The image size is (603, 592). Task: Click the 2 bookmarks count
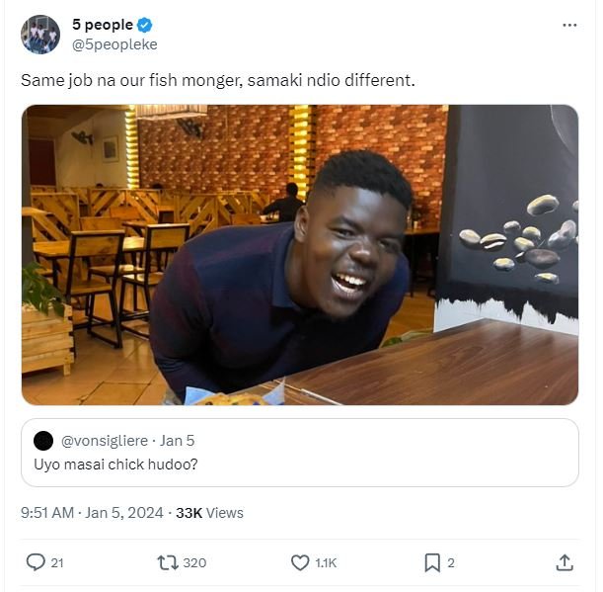tap(451, 562)
